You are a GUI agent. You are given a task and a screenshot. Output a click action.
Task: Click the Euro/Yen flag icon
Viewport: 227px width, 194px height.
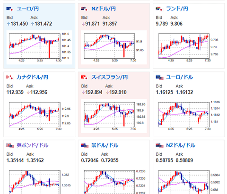point(9,9)
